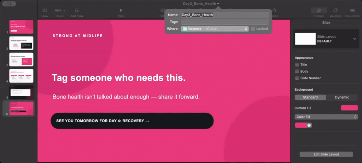Open the Where location dropdown showing Keynote — iCloud
Image resolution: width=362 pixels, height=163 pixels.
(215, 29)
